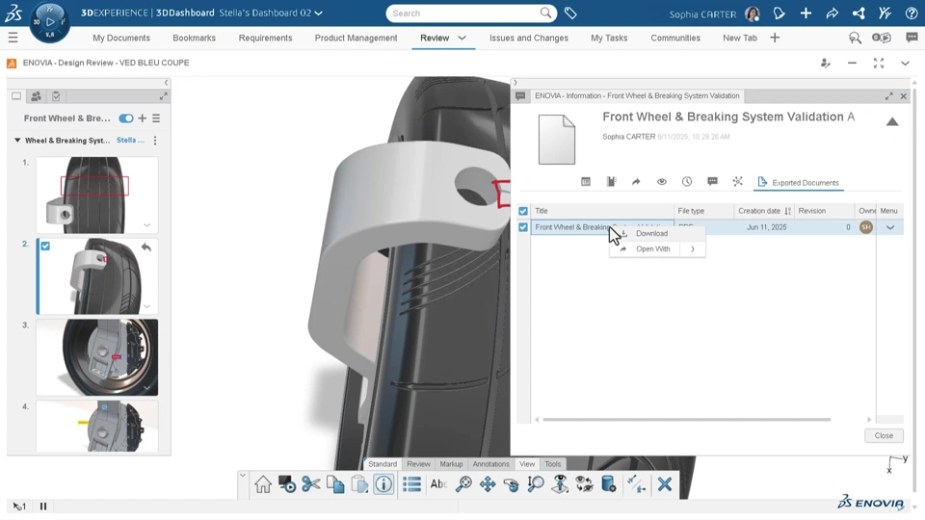Click the Information (i) toolbar icon
This screenshot has height=520, width=925.
tap(383, 484)
